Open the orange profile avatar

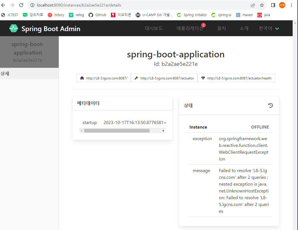point(282,5)
